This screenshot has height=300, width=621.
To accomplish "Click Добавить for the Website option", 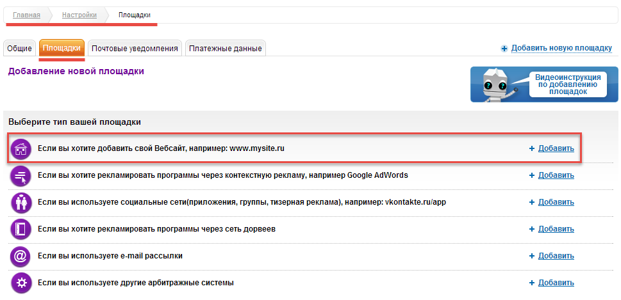I will coord(556,148).
